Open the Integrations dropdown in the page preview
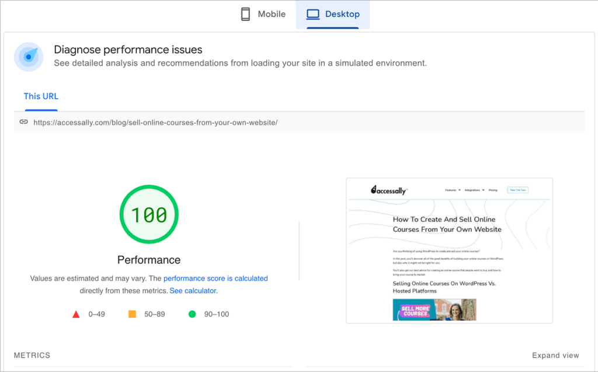 click(x=473, y=190)
